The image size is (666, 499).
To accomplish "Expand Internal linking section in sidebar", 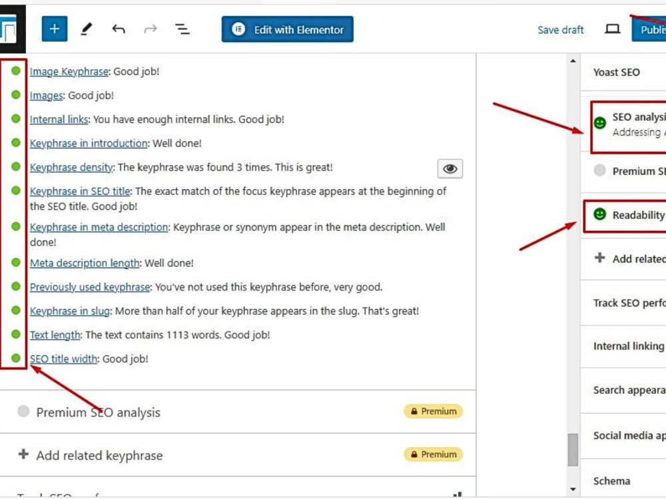I will pos(623,346).
